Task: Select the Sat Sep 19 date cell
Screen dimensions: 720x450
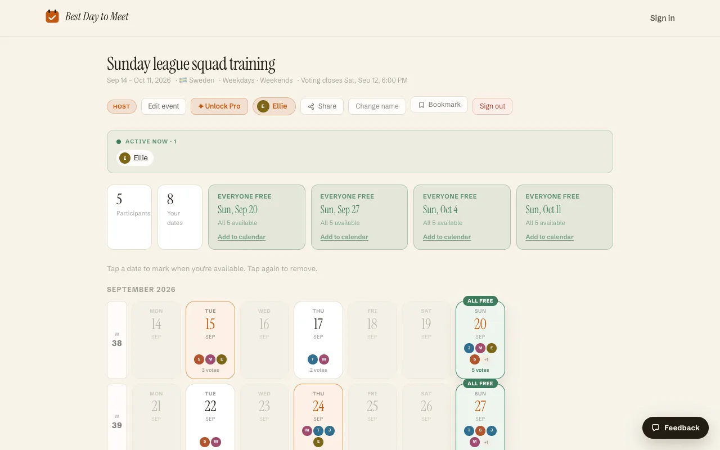Action: tap(426, 340)
